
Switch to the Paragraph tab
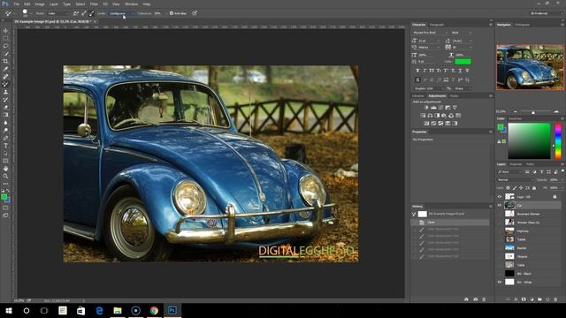[x=436, y=25]
